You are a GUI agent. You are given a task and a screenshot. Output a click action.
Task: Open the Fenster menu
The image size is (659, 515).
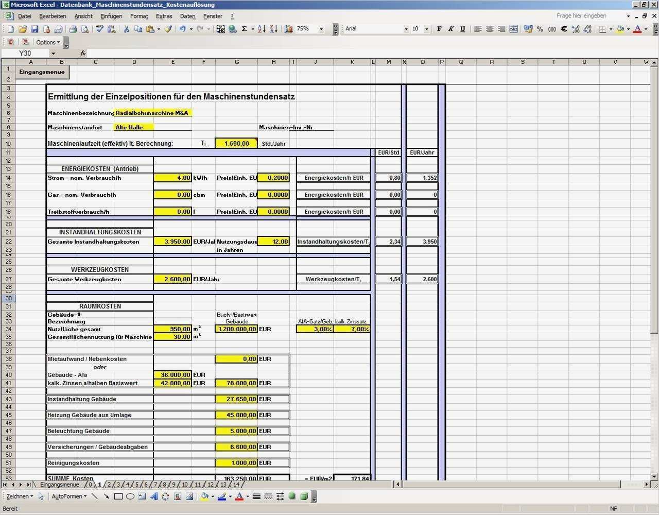tap(213, 16)
